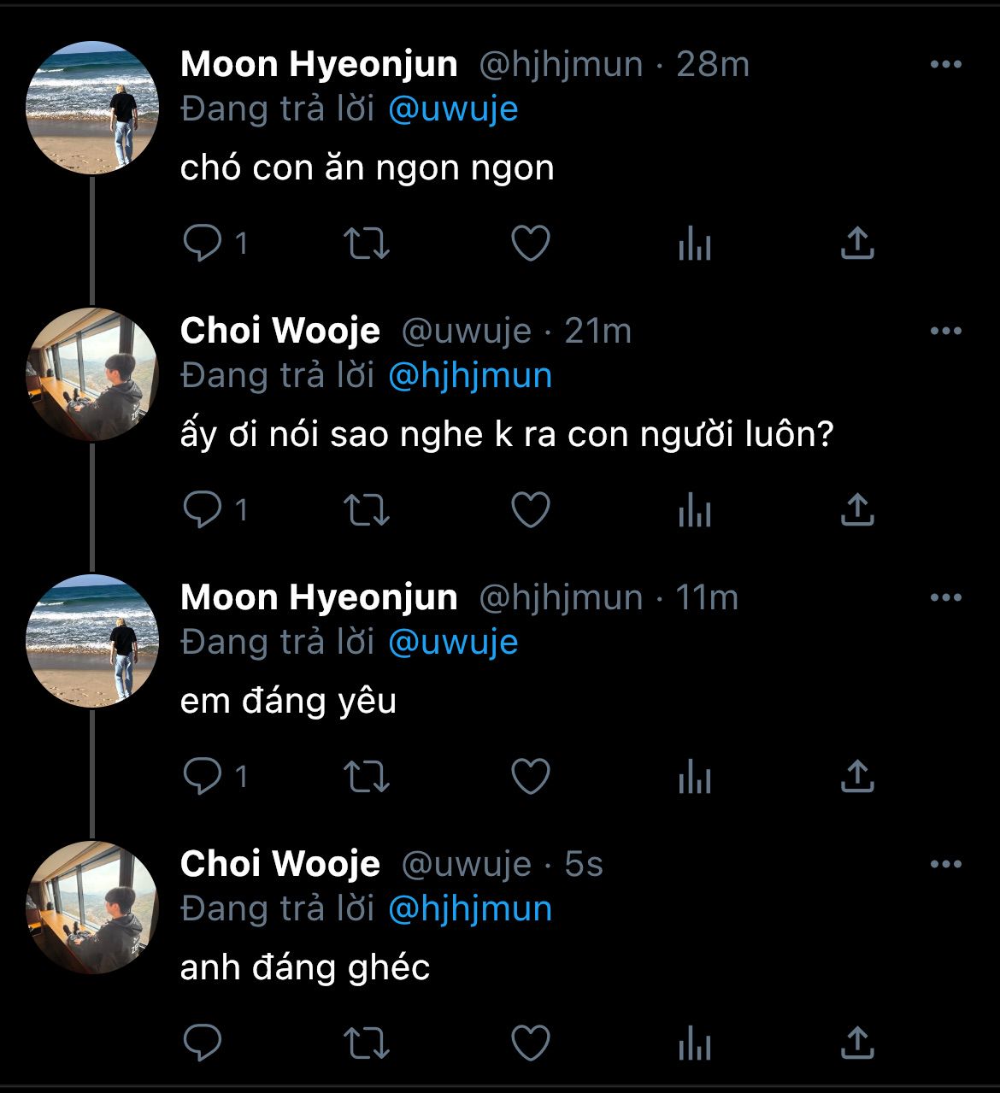Share the "chó con ăn ngon ngon" tweet
Viewport: 1000px width, 1093px height.
click(856, 244)
